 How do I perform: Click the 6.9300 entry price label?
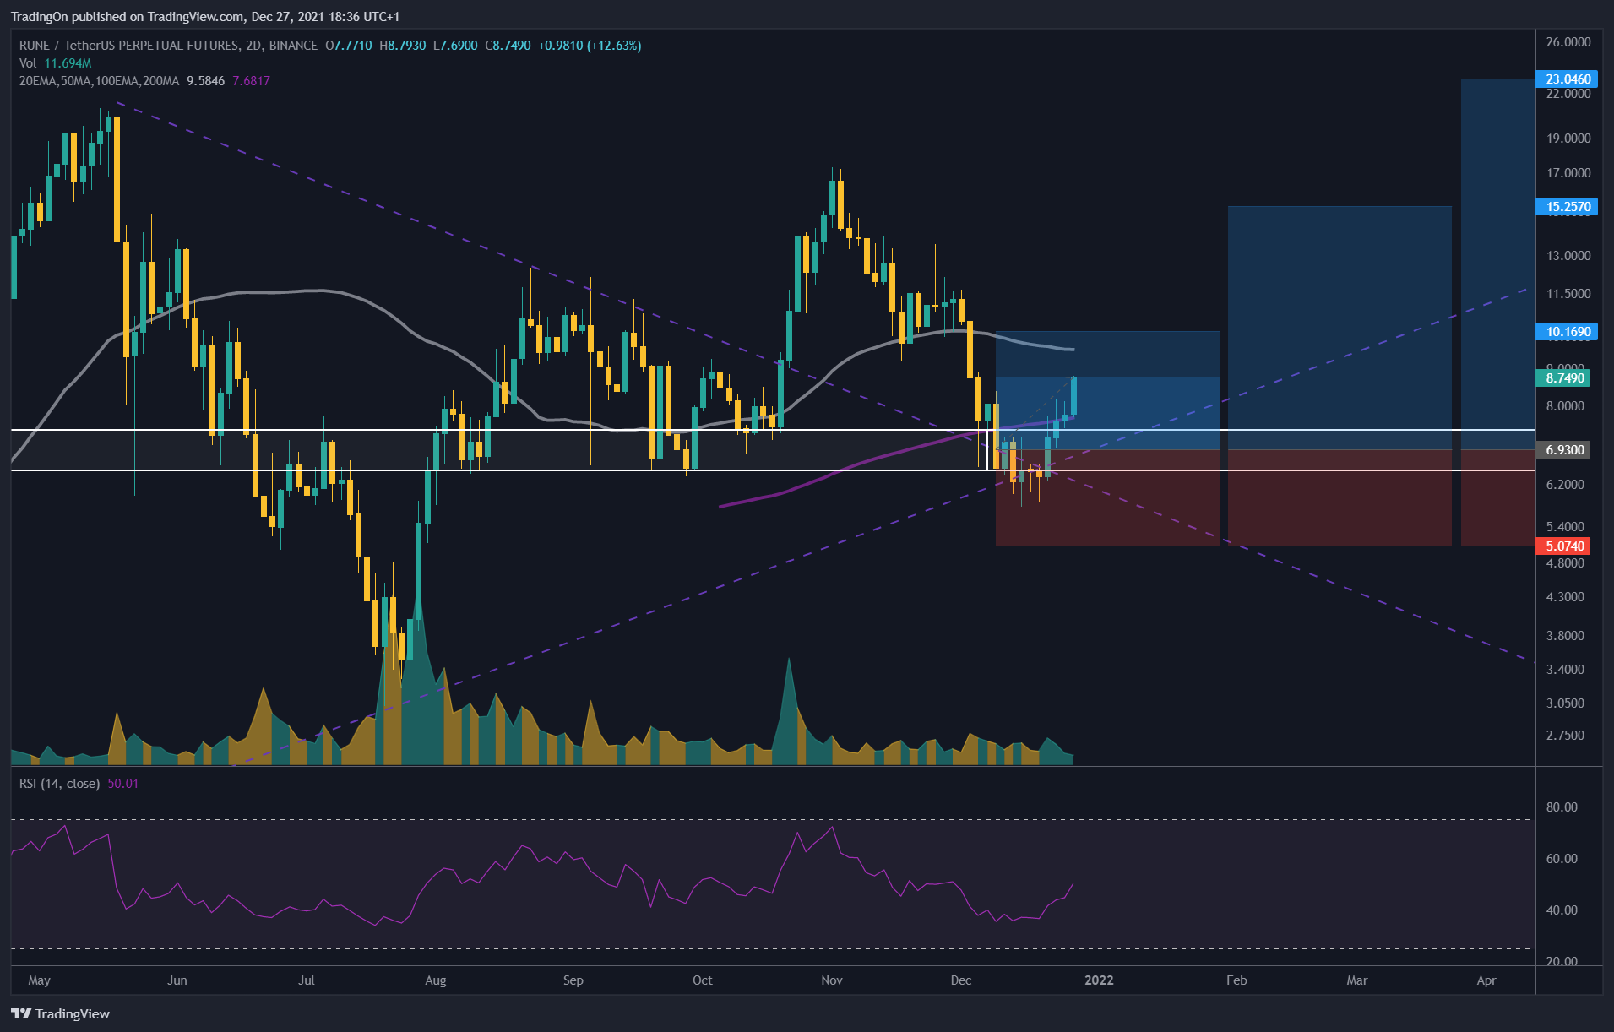coord(1564,449)
